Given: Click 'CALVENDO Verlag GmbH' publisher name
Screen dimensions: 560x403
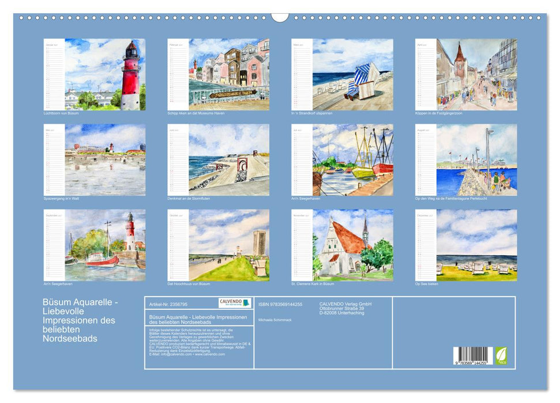Looking at the screenshot, I should click(345, 304).
